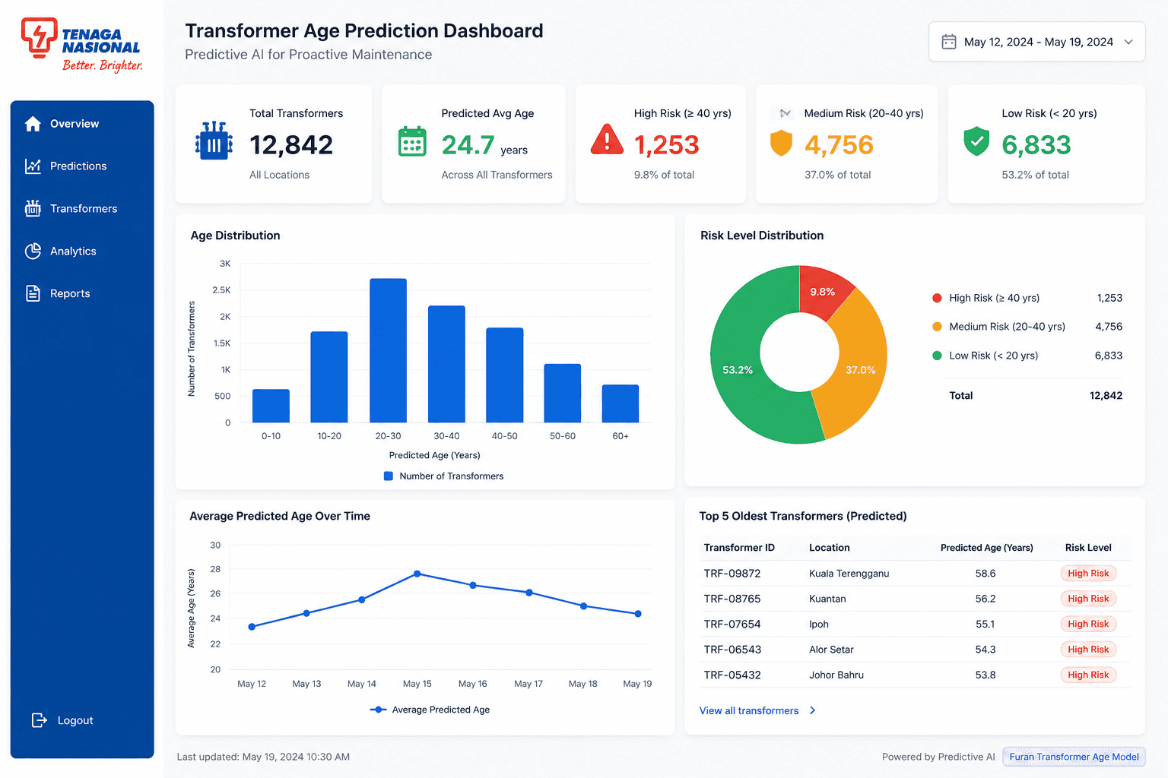Click the Tenaga Nasional logo
Image resolution: width=1168 pixels, height=778 pixels.
pos(81,46)
